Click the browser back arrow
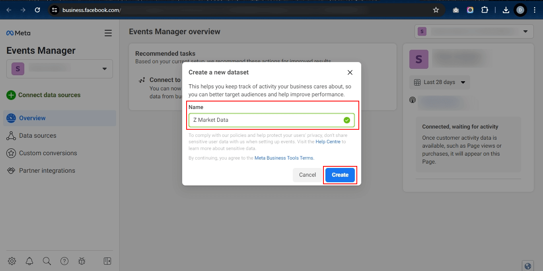The image size is (543, 271). point(9,10)
